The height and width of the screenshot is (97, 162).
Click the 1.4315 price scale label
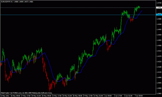(x=159, y=51)
